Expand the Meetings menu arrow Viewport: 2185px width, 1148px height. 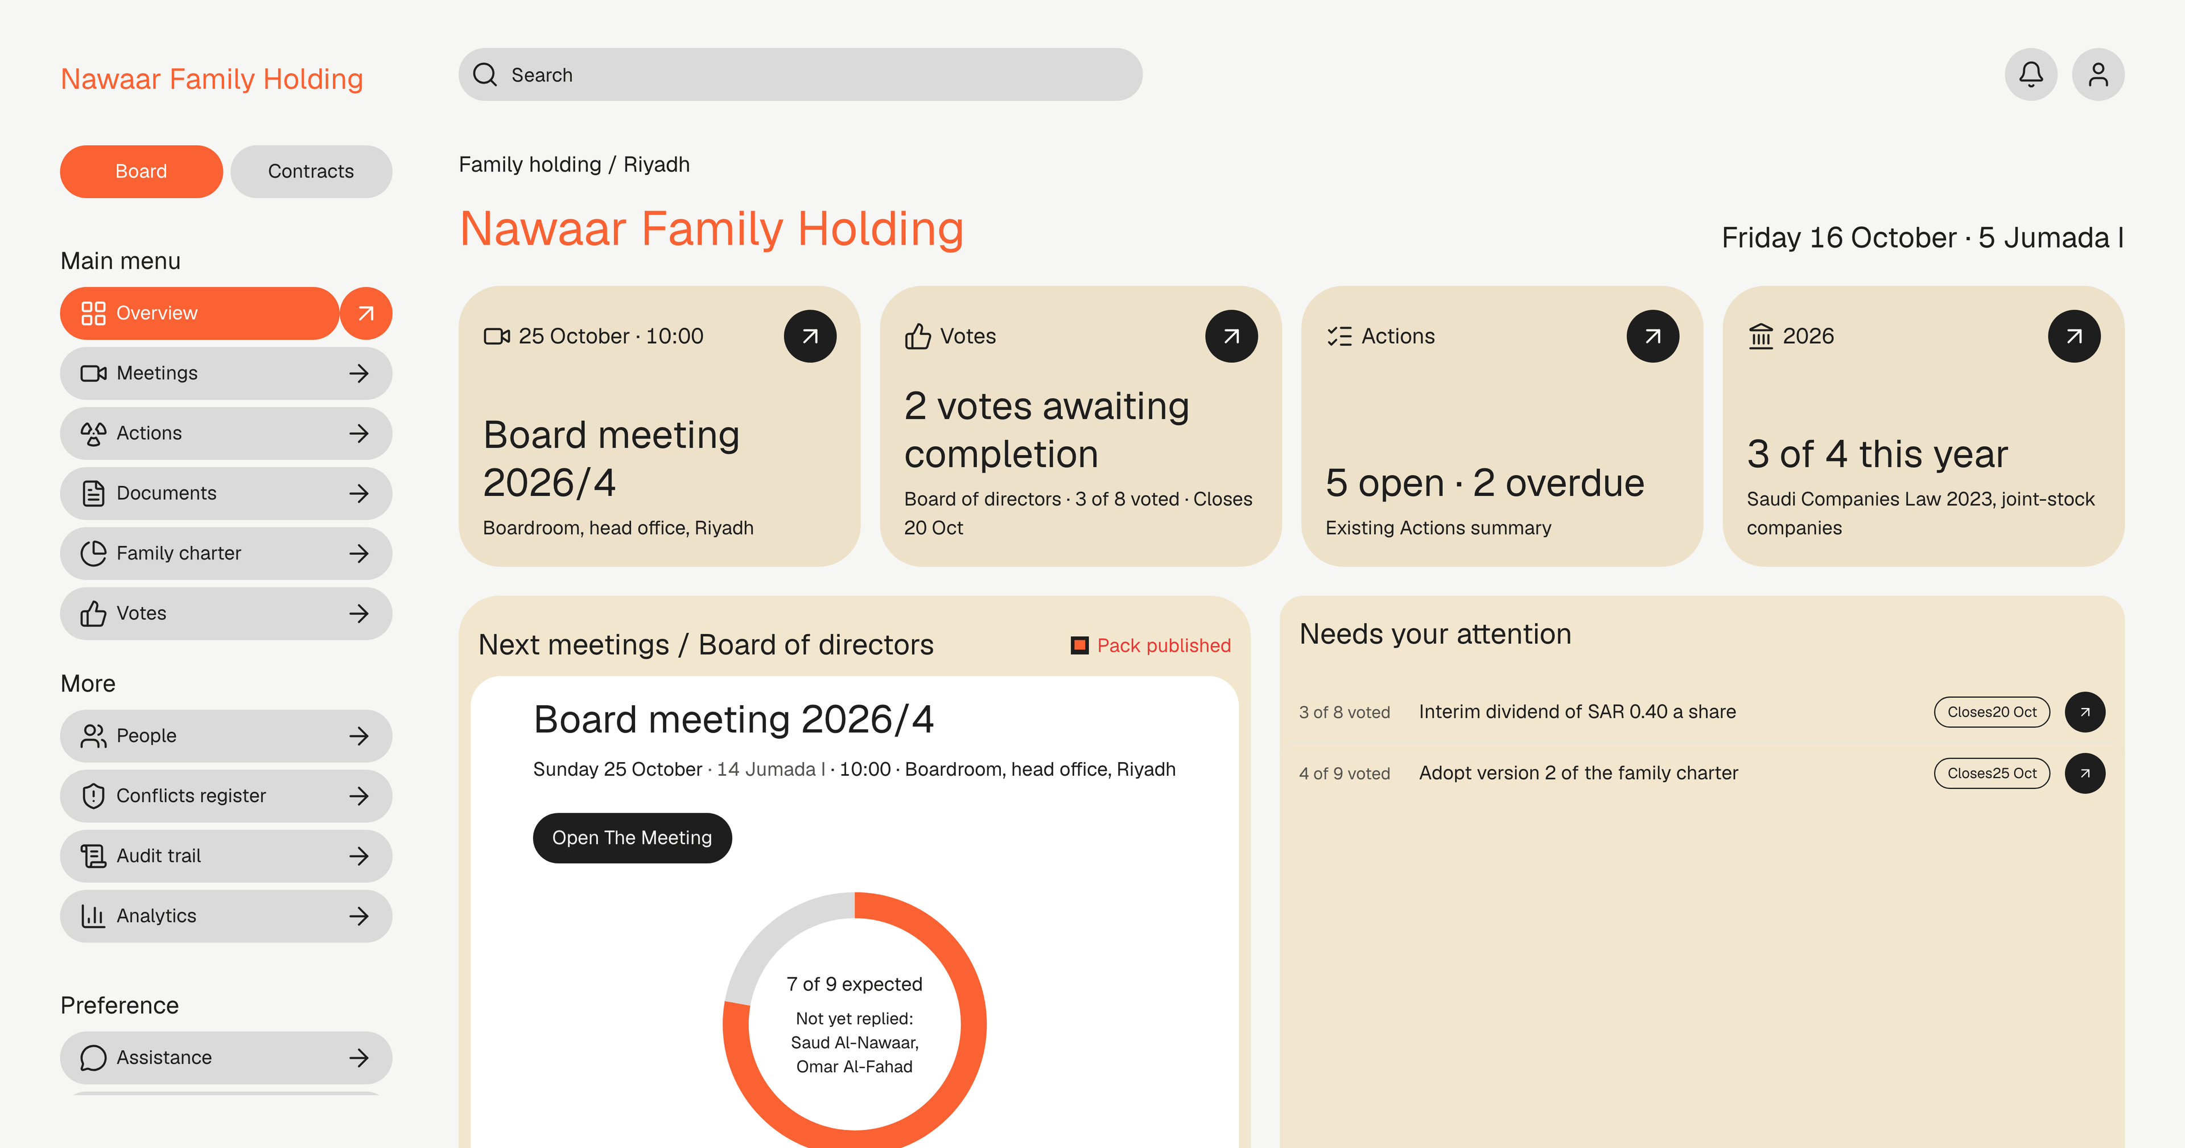tap(359, 373)
